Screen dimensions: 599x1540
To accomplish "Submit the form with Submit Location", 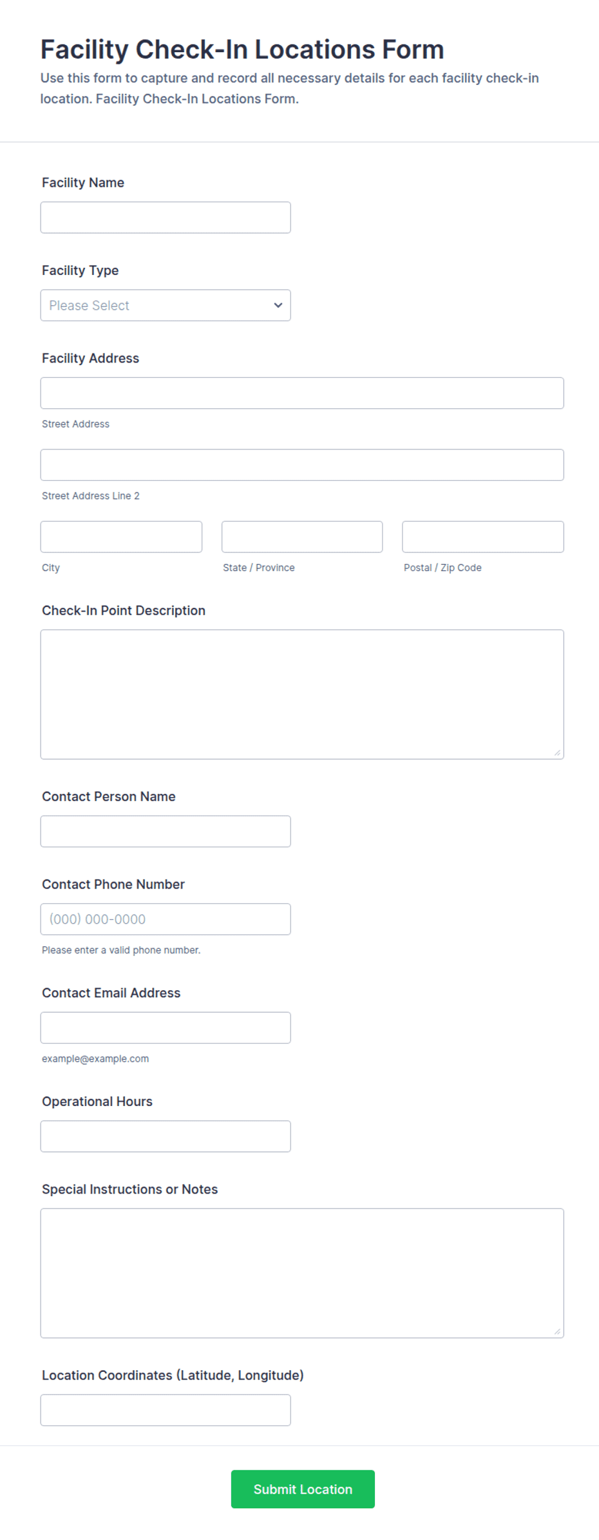I will 303,1489.
